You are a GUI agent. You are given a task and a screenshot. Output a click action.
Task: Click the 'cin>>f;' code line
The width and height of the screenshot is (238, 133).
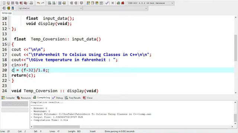pos(20,65)
